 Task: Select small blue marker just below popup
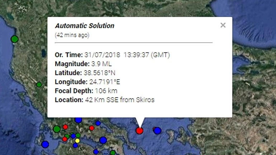[x=98, y=123]
